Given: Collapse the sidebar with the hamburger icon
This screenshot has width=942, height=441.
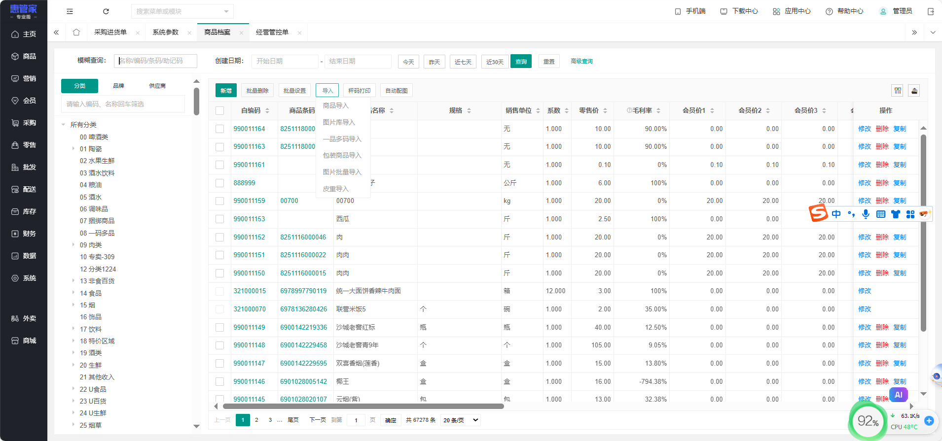Looking at the screenshot, I should [70, 11].
